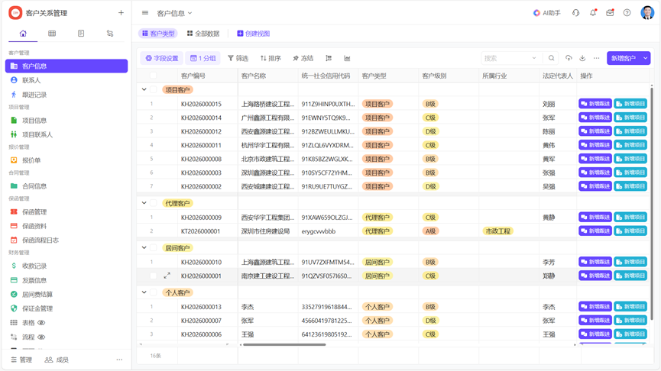Click the chart statistics icon in toolbar

click(347, 58)
